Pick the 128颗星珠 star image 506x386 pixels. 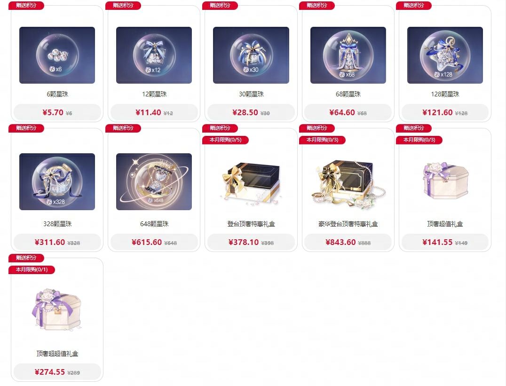point(445,55)
